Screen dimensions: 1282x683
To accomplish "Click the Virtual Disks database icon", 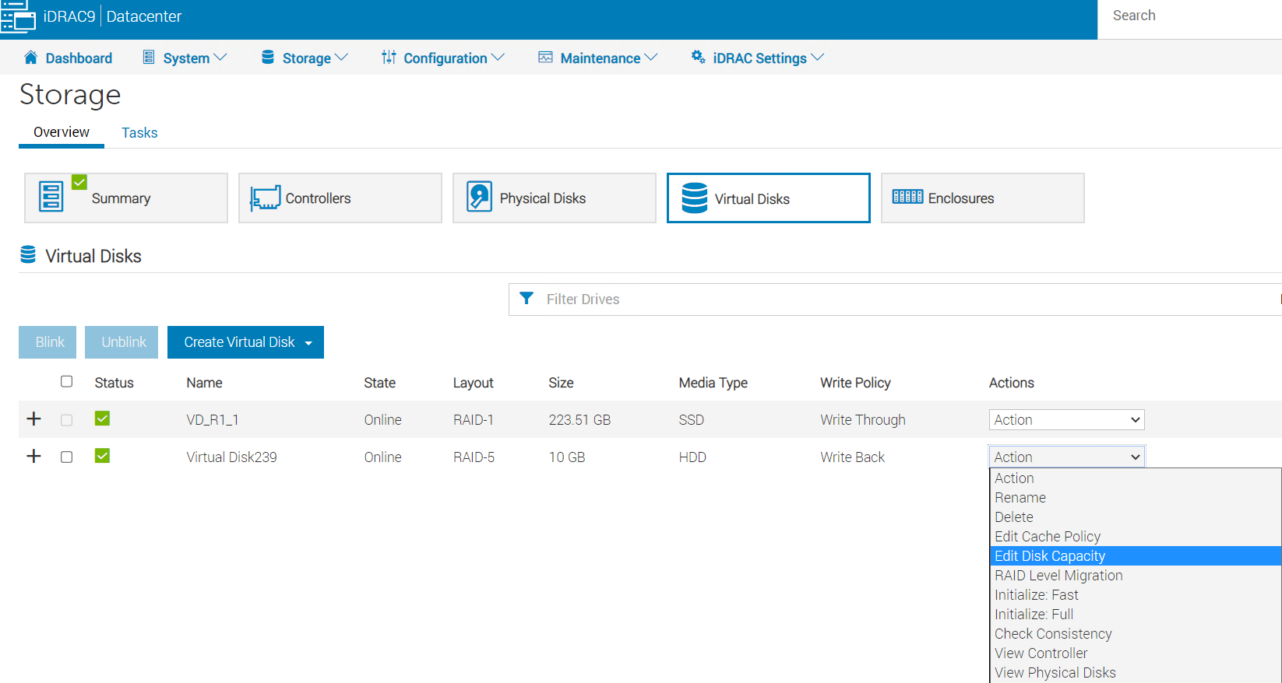I will click(694, 198).
